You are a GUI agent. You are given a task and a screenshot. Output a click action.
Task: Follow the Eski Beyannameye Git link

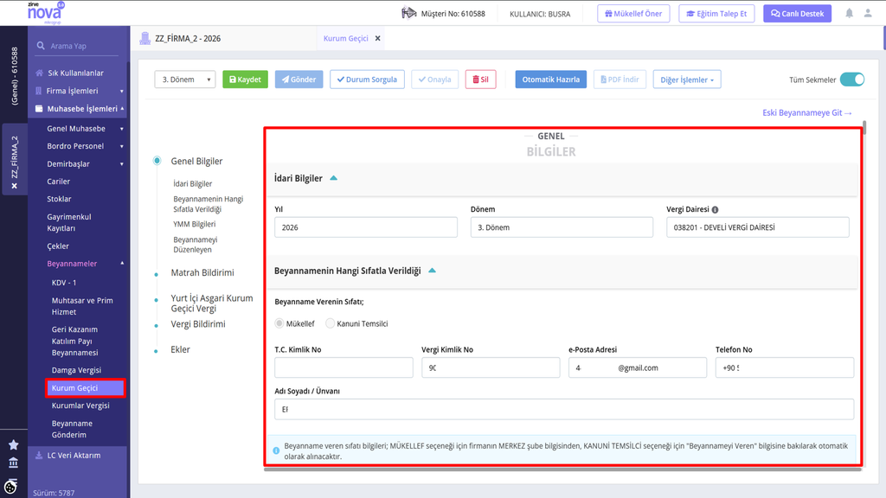tap(807, 113)
